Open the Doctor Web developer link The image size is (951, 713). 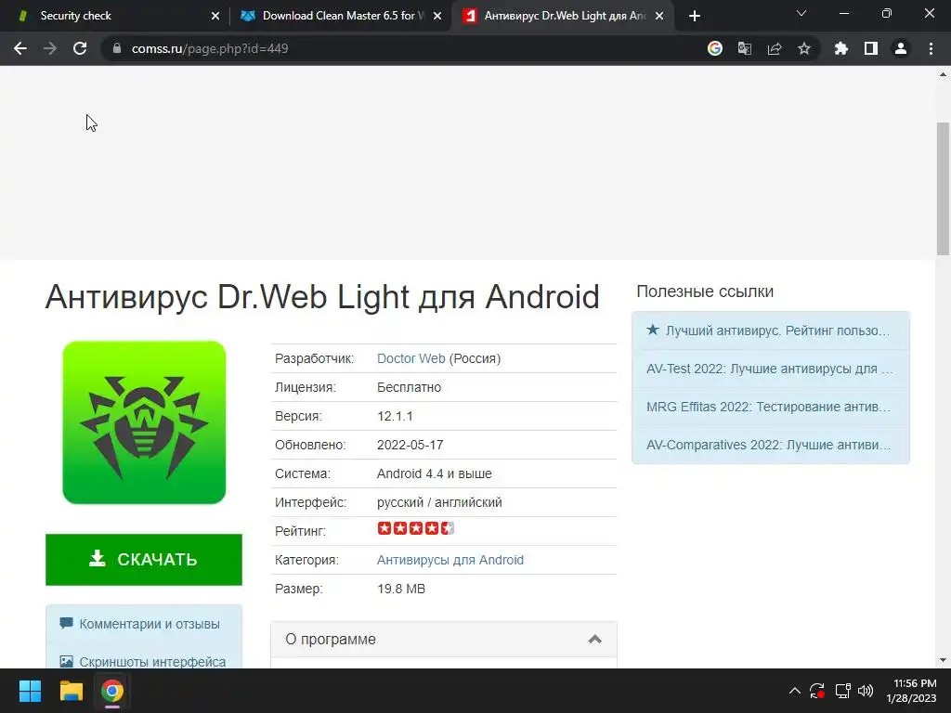click(411, 358)
